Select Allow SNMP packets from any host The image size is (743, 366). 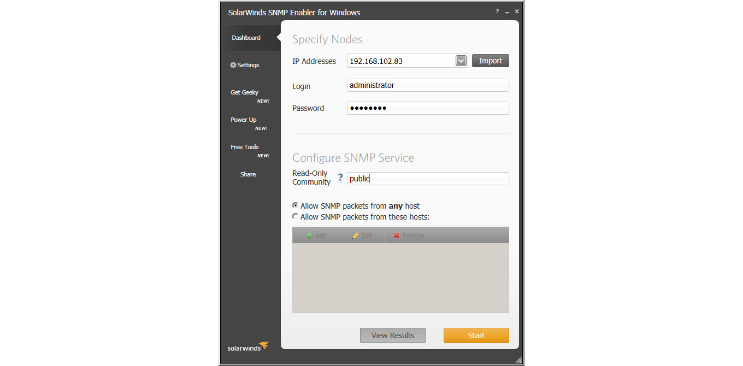point(296,205)
